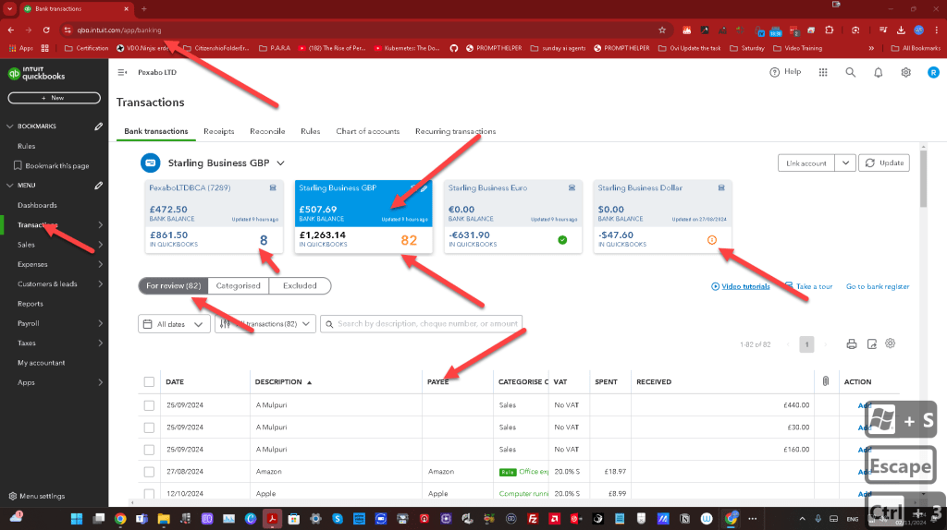The image size is (947, 530).
Task: Click the transactions search input field
Action: point(421,324)
